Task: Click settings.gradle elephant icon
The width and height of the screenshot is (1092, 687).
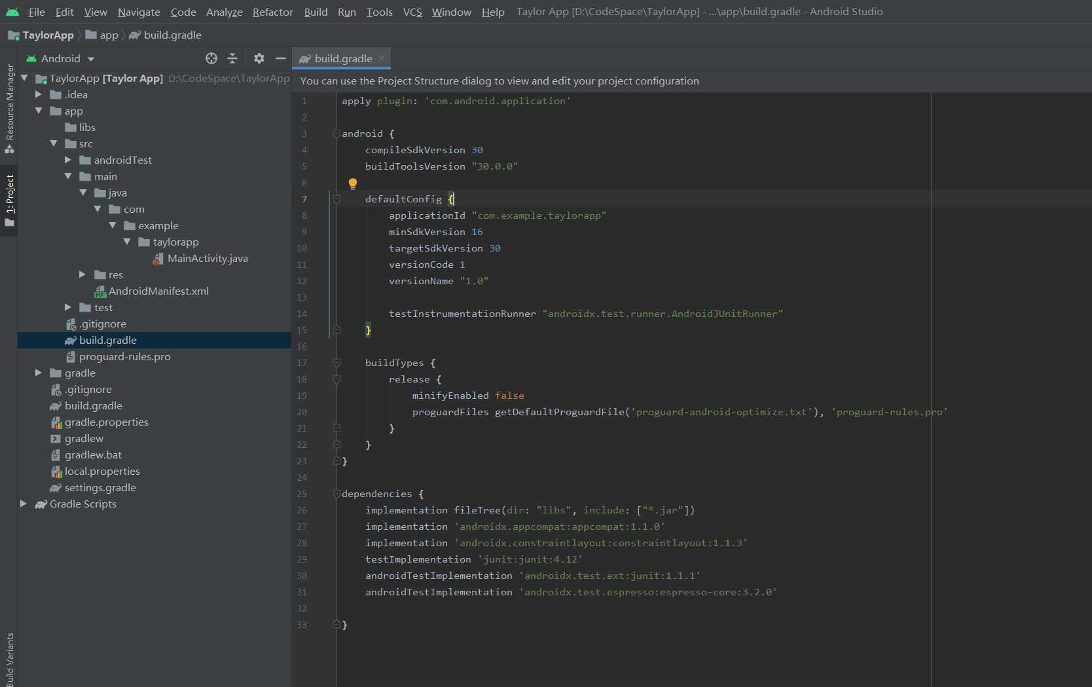Action: (x=56, y=488)
